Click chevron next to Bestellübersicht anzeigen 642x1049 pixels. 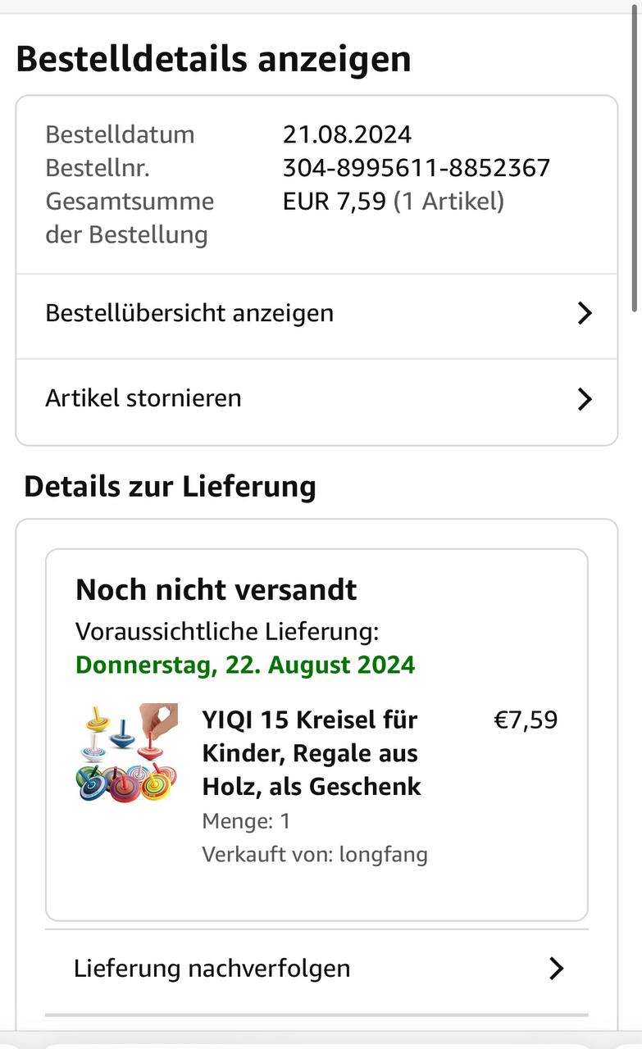(x=584, y=313)
